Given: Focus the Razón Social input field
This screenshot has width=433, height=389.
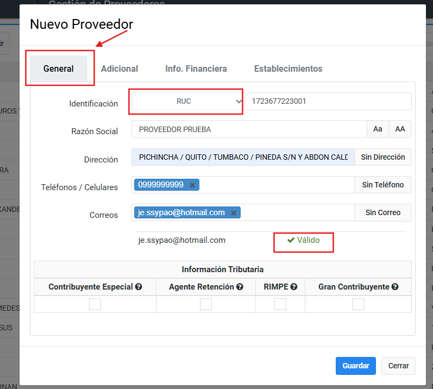Looking at the screenshot, I should click(249, 130).
